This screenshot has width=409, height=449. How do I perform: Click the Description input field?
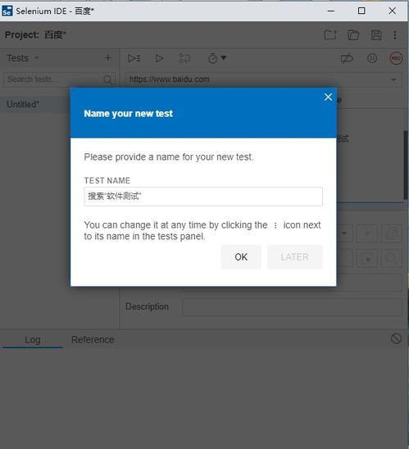pos(292,307)
